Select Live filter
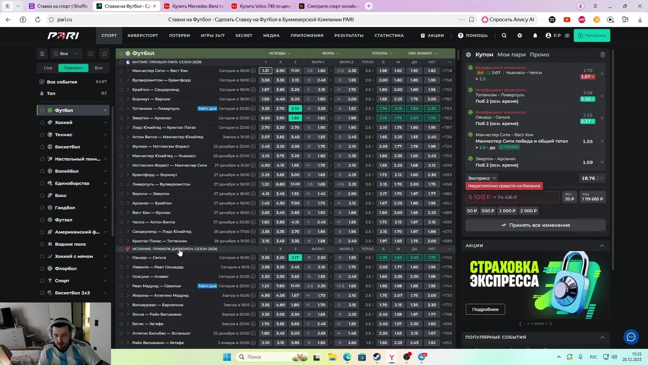 click(x=48, y=67)
